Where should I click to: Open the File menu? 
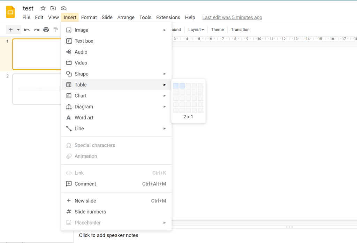pos(26,17)
